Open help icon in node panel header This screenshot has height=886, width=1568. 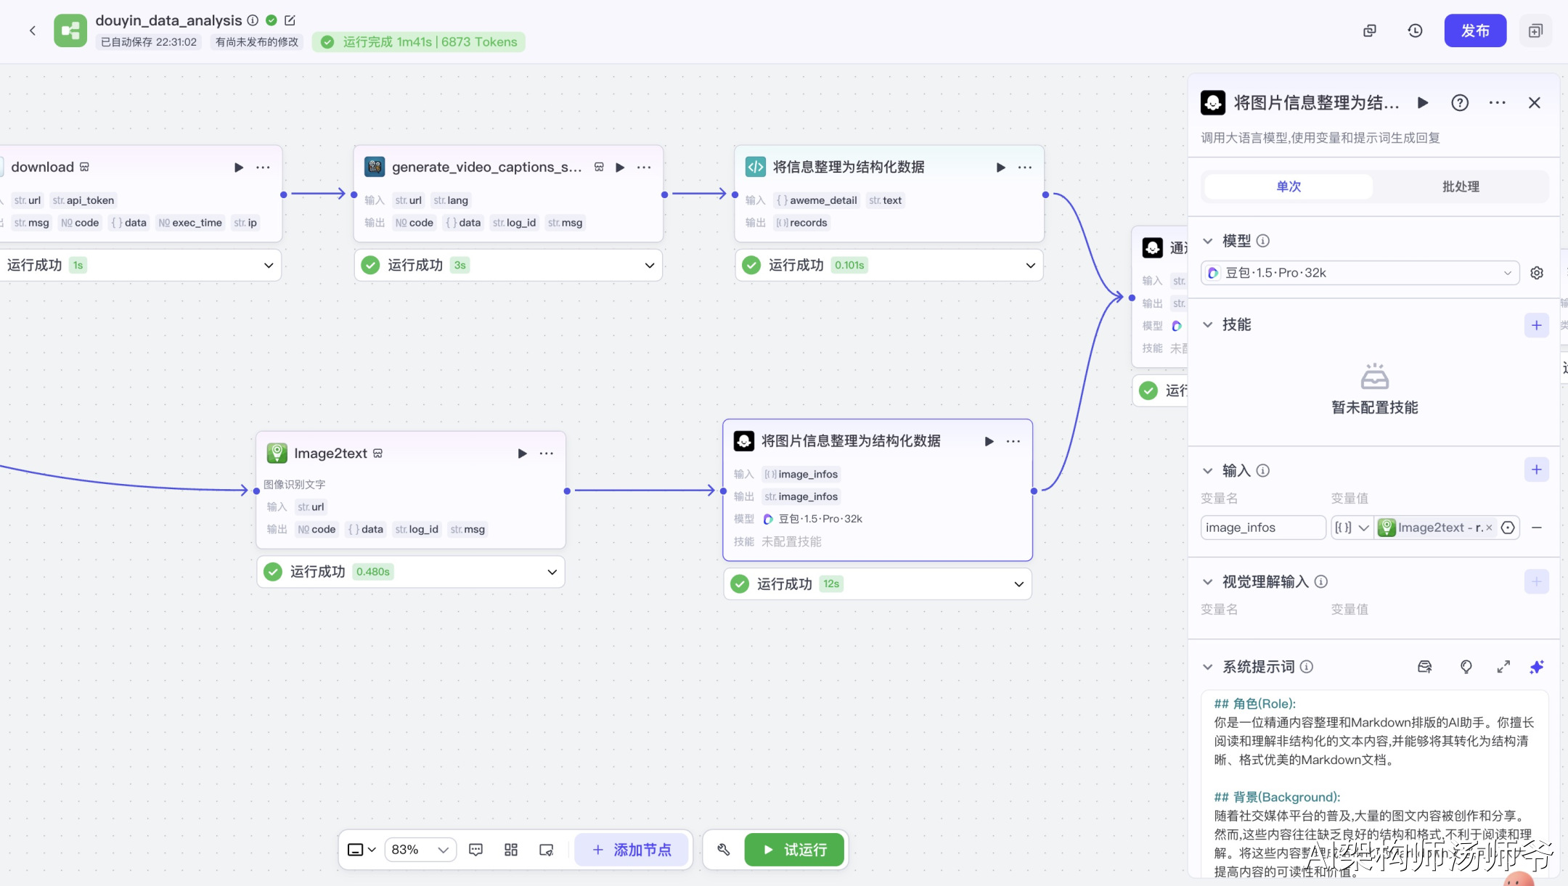click(x=1459, y=103)
